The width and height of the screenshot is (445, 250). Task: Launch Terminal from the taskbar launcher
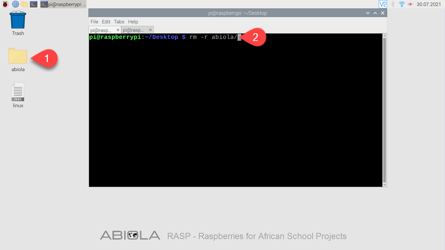[34, 4]
